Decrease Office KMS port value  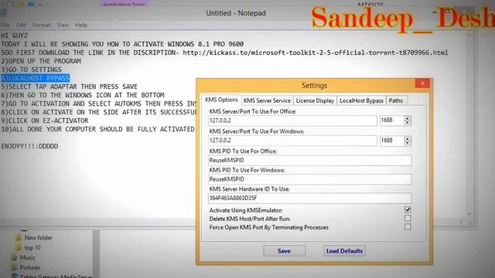pyautogui.click(x=408, y=123)
